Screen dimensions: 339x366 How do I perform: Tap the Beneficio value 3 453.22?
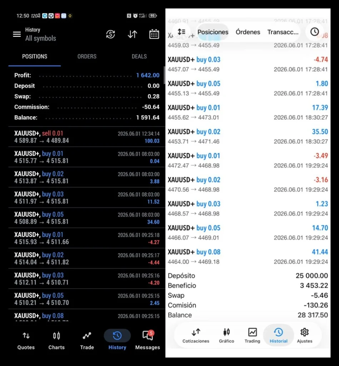[x=314, y=286]
